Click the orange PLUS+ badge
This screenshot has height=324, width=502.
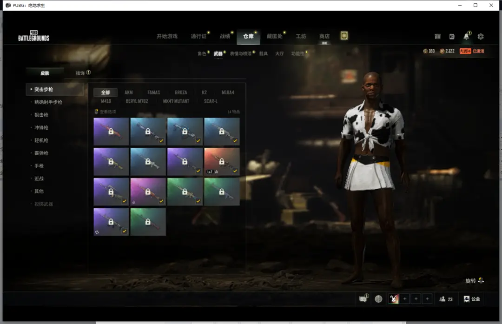465,51
